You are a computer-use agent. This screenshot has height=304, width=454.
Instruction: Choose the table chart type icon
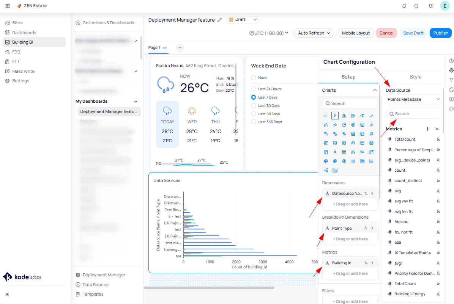[353, 134]
